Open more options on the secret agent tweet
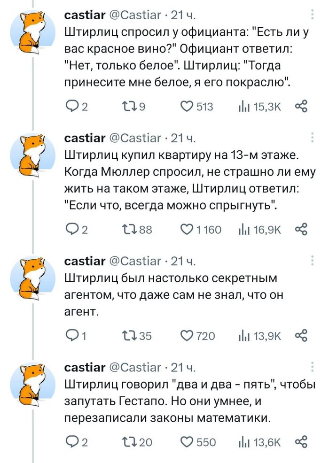Screen dimensions: 329x463 (x=313, y=261)
